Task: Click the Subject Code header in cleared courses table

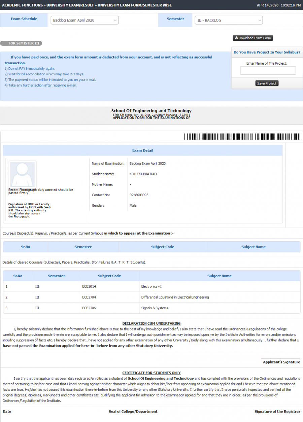Action: (x=109, y=276)
